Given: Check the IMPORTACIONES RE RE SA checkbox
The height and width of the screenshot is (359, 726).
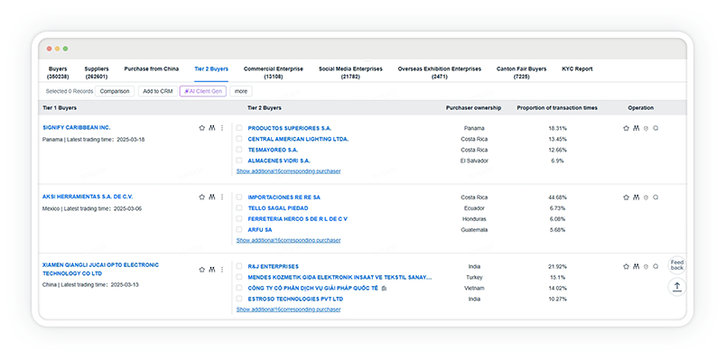Looking at the screenshot, I should click(x=239, y=197).
